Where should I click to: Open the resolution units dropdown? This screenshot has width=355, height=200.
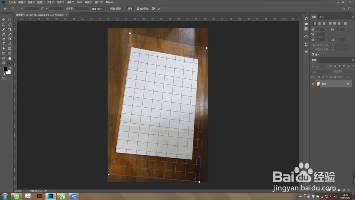(x=98, y=9)
